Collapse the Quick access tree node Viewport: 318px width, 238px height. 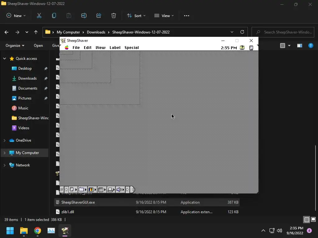(x=4, y=59)
